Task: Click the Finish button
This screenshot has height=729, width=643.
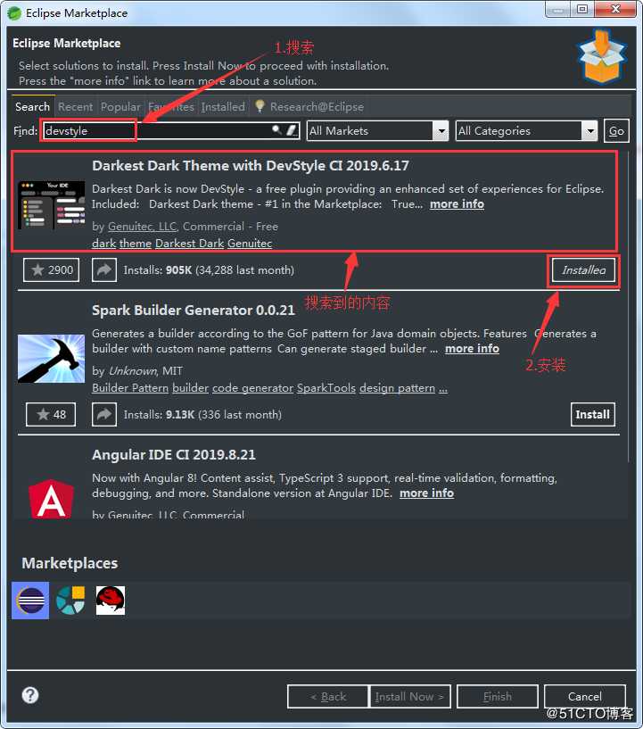Action: coord(497,697)
